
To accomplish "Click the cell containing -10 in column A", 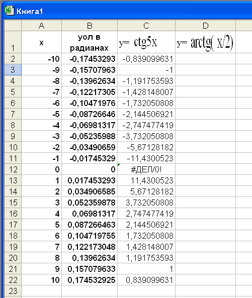I will pos(41,59).
